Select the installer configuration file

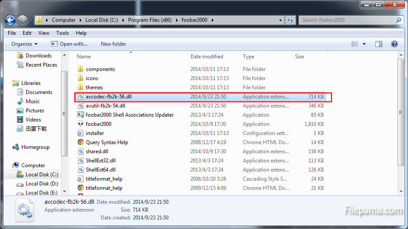(95, 133)
